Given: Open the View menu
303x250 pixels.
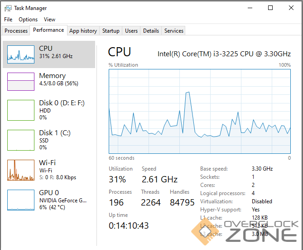Looking at the screenshot, I should (x=50, y=20).
